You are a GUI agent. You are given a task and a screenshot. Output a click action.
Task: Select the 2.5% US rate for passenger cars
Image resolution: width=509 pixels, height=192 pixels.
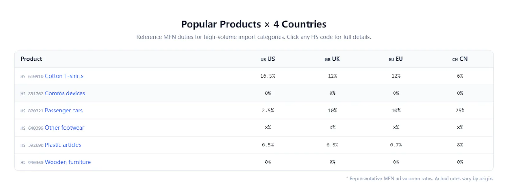coord(268,111)
